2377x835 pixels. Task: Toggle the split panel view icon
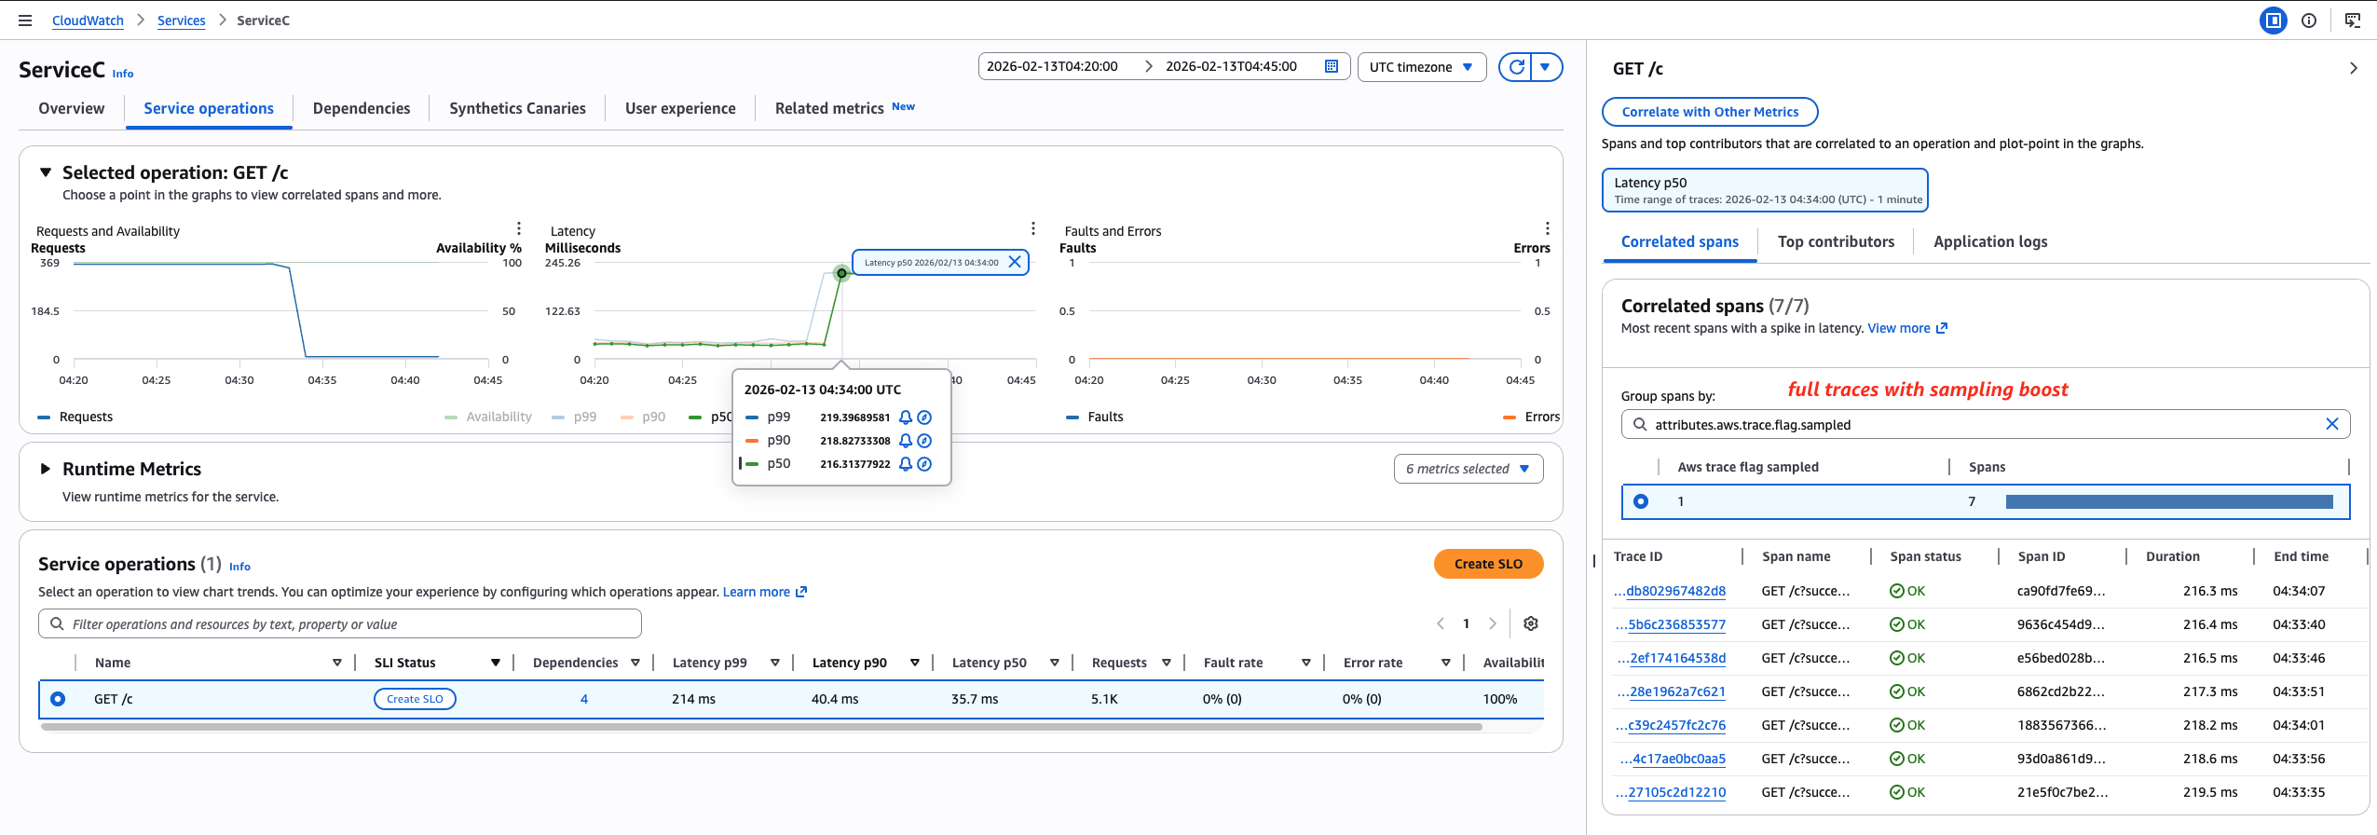[x=2273, y=21]
